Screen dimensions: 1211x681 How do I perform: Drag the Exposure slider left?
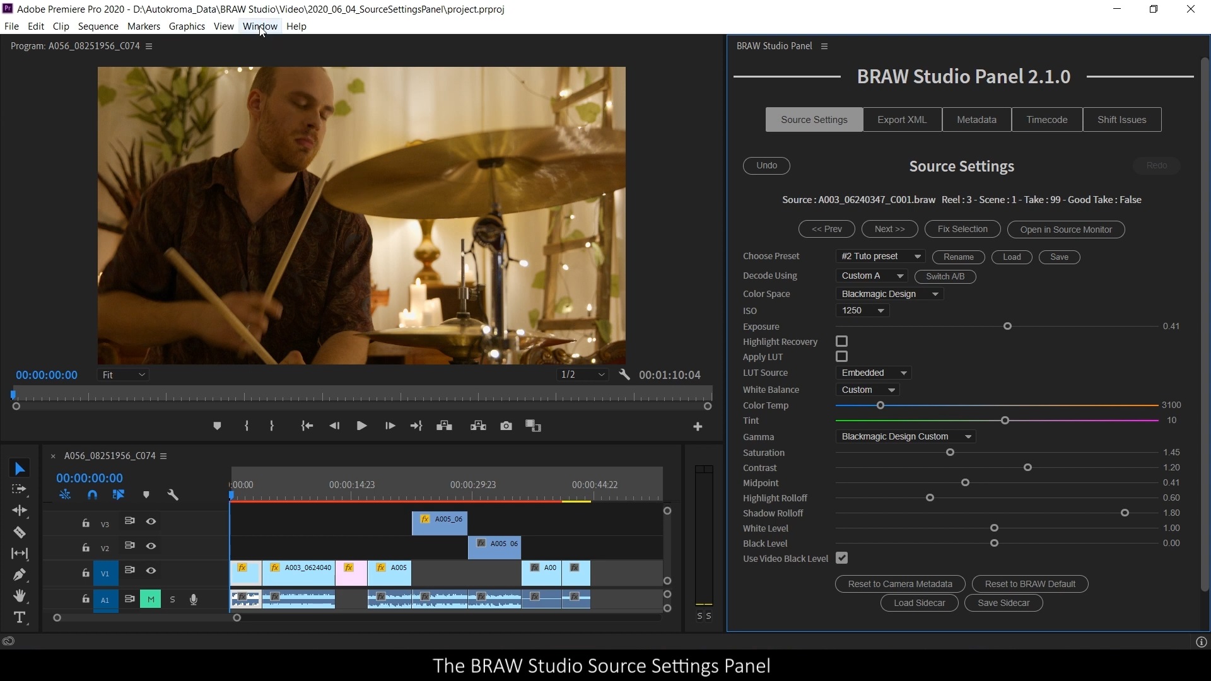(1007, 325)
